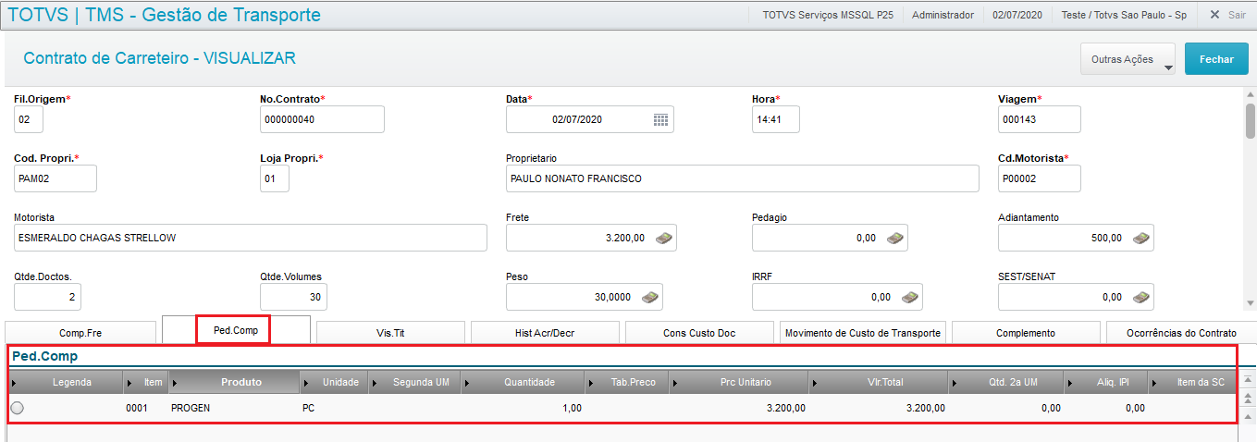
Task: Click the Quantidade column header arrow
Action: click(x=466, y=382)
